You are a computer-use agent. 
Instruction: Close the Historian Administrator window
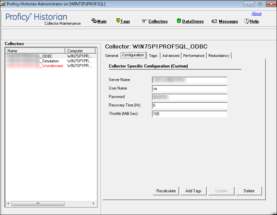tap(271, 4)
